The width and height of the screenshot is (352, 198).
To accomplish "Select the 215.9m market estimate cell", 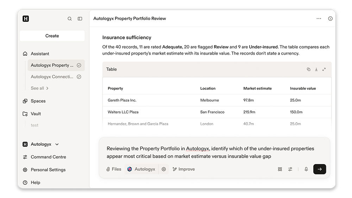I will pyautogui.click(x=249, y=112).
